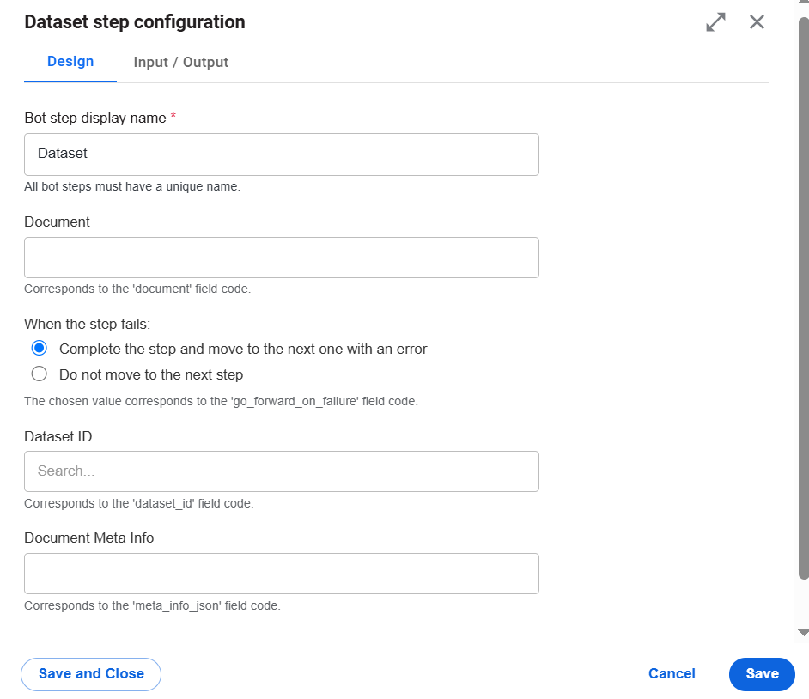Click the Cancel link
This screenshot has width=809, height=699.
672,674
